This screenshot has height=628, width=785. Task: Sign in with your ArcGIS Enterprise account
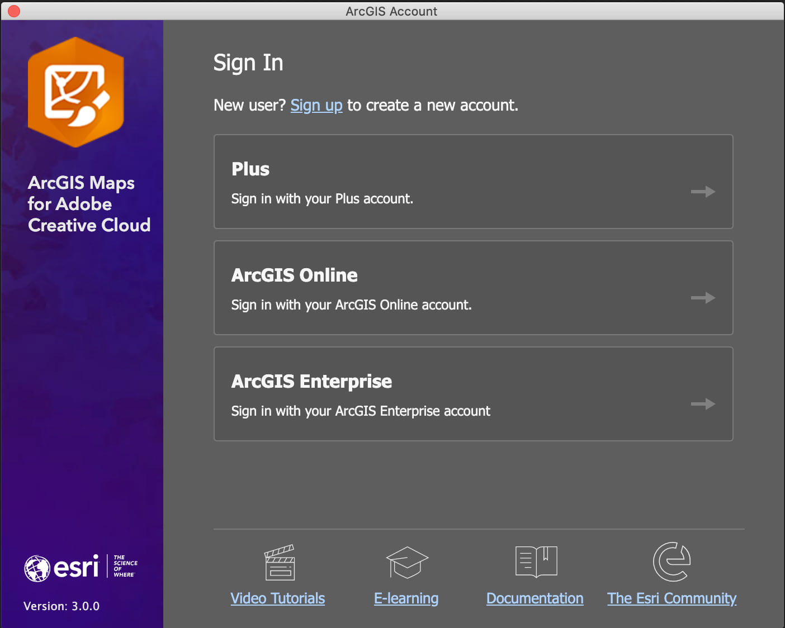pyautogui.click(x=473, y=394)
